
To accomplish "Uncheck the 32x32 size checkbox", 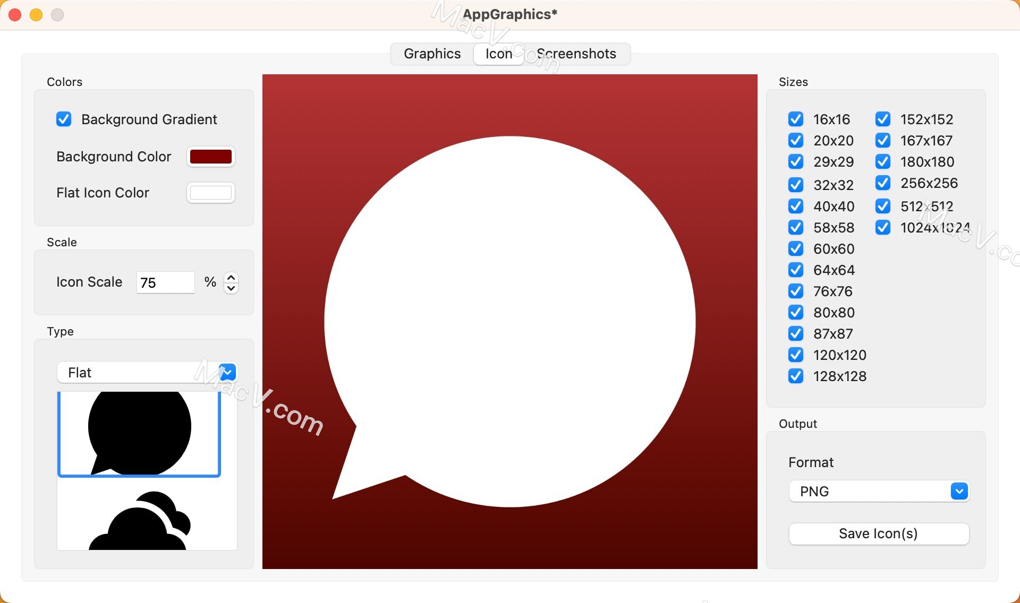I will [796, 185].
